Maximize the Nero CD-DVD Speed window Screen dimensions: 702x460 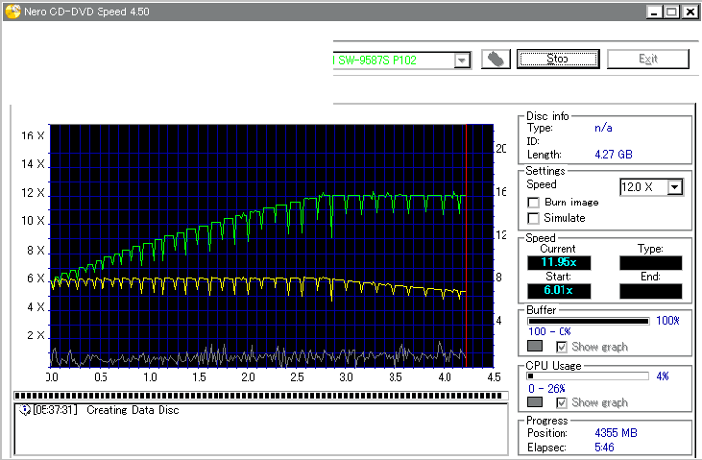point(671,12)
